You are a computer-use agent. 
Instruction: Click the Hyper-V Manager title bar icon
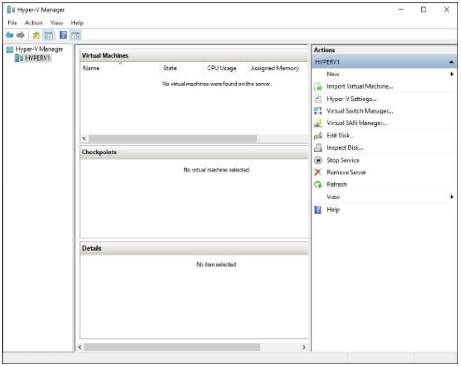(x=11, y=10)
